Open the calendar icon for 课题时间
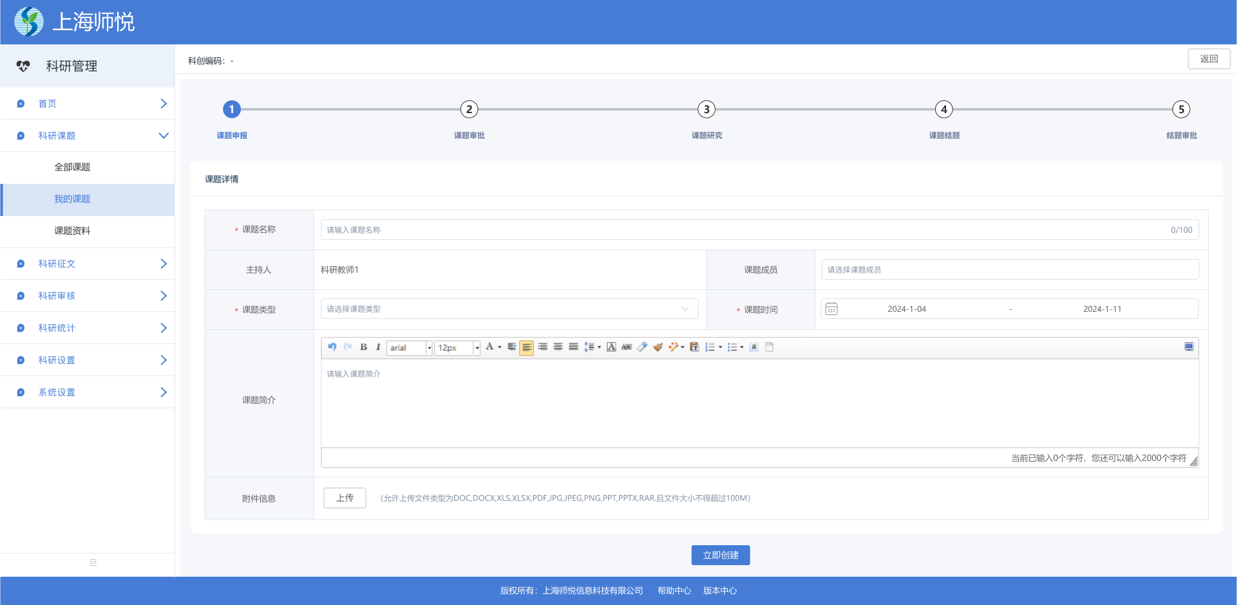1237x605 pixels. coord(832,309)
